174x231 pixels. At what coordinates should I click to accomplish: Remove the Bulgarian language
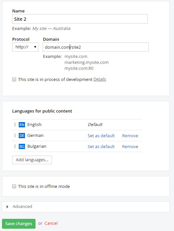130,146
